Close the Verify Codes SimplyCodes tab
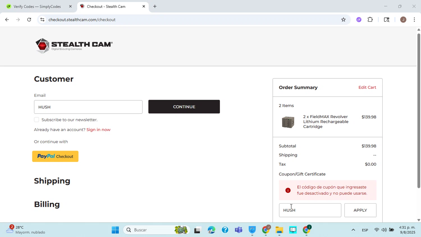The width and height of the screenshot is (421, 237). 70,6
